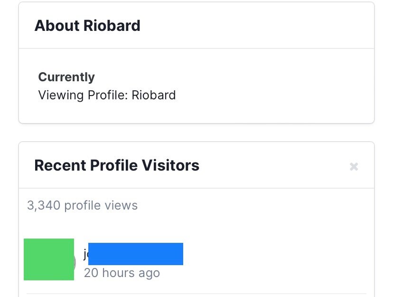
Task: Click the "About Riobard" heading
Action: point(87,26)
